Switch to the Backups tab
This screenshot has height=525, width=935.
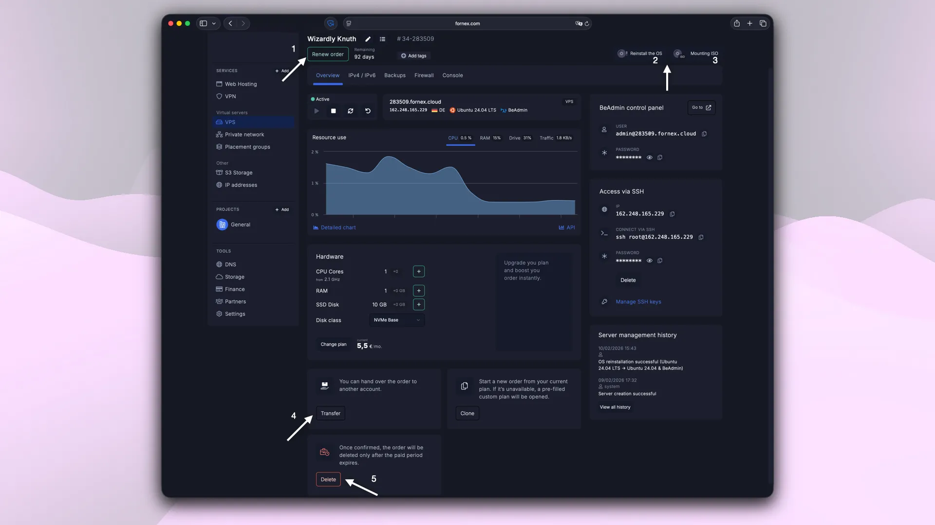pyautogui.click(x=394, y=75)
